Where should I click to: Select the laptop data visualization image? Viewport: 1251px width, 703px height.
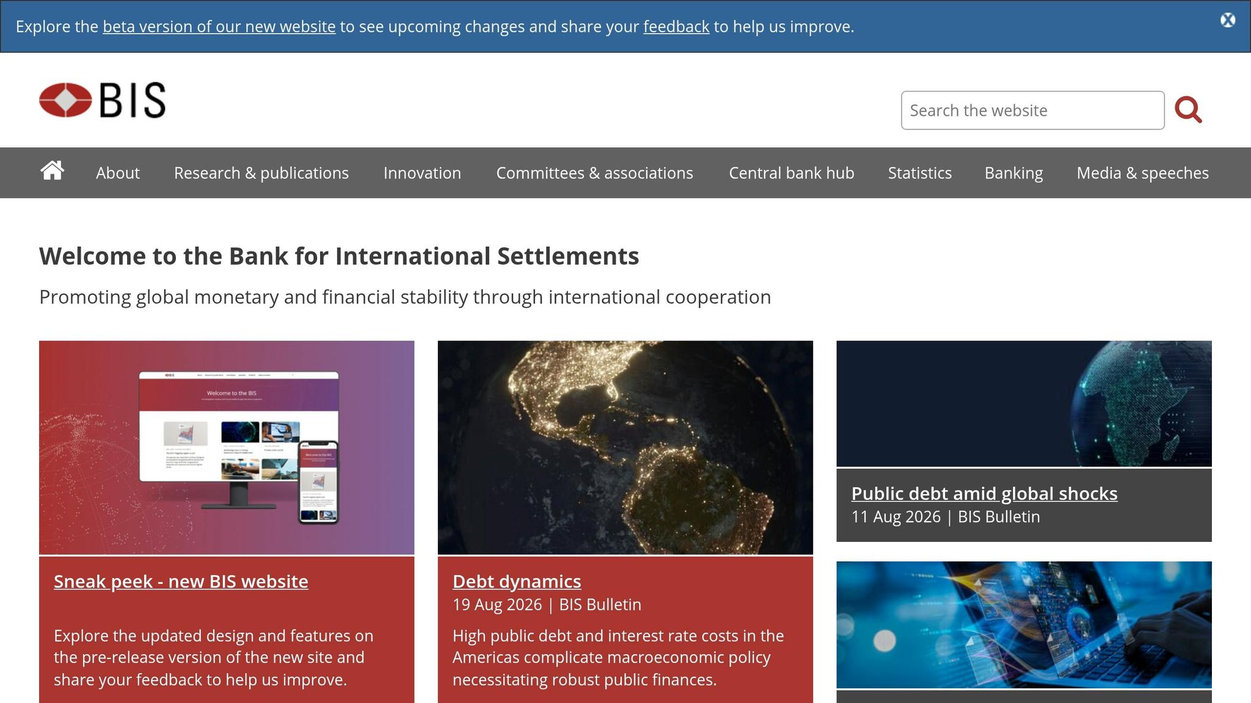point(1024,625)
